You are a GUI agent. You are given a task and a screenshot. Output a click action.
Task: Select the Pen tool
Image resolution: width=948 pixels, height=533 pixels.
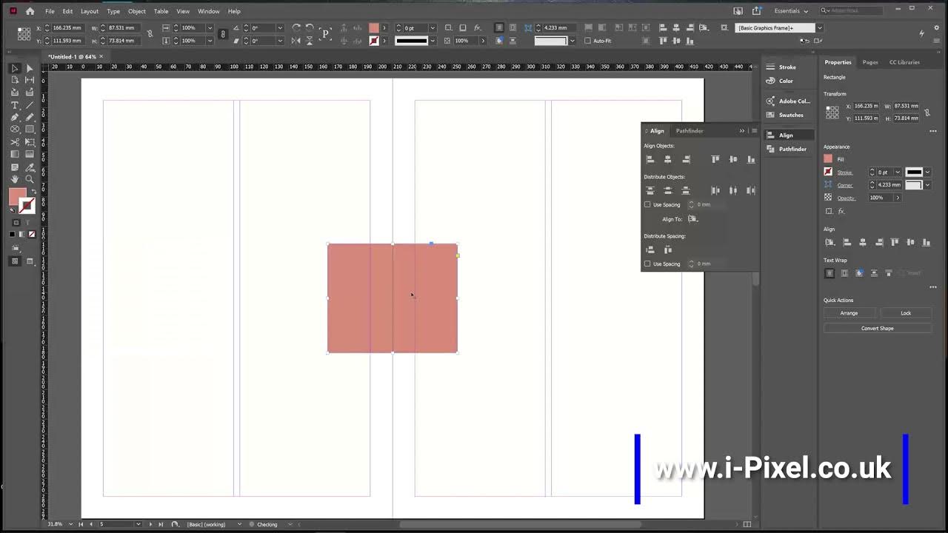coord(15,117)
